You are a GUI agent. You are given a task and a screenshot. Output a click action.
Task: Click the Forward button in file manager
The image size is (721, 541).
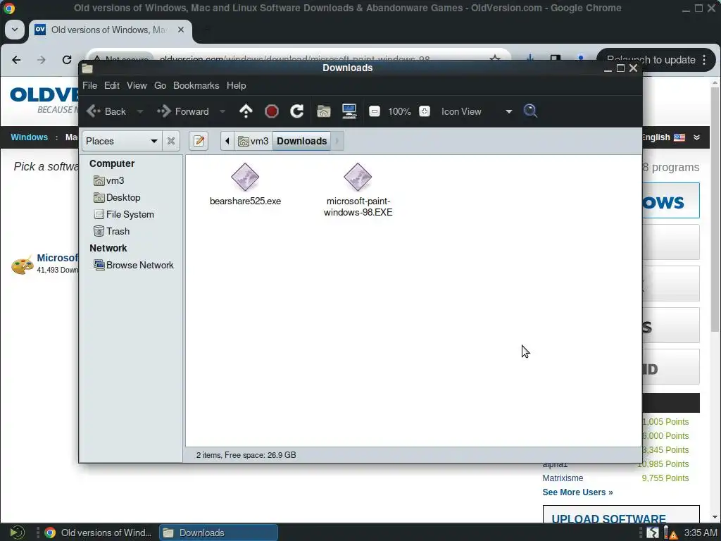point(183,111)
